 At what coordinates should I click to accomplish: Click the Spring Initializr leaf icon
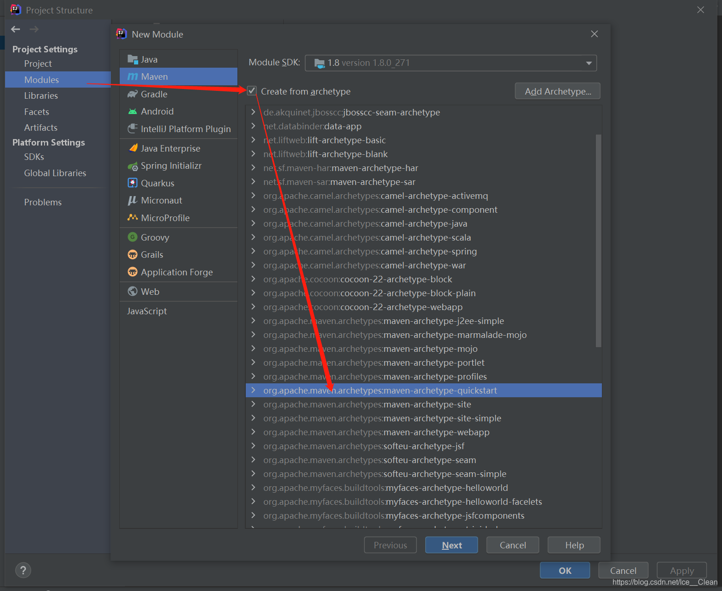click(133, 166)
